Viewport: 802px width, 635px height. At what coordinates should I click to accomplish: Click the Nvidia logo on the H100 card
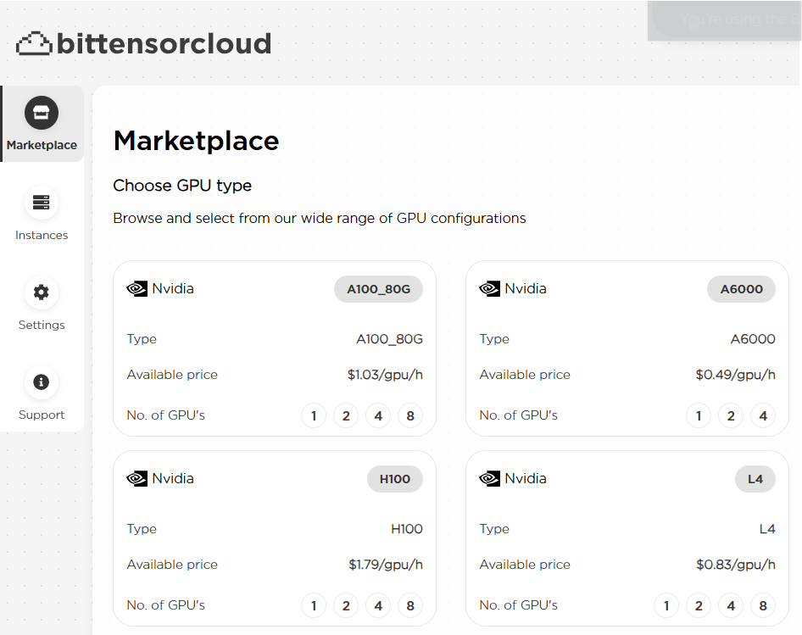click(136, 478)
